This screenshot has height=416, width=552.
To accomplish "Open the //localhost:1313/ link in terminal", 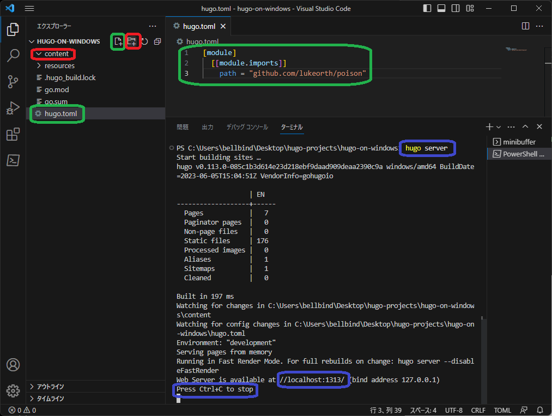I will click(x=312, y=379).
